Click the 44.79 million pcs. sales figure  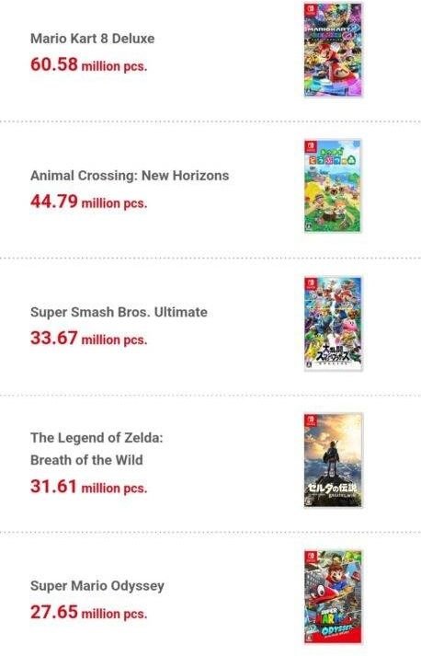point(88,201)
